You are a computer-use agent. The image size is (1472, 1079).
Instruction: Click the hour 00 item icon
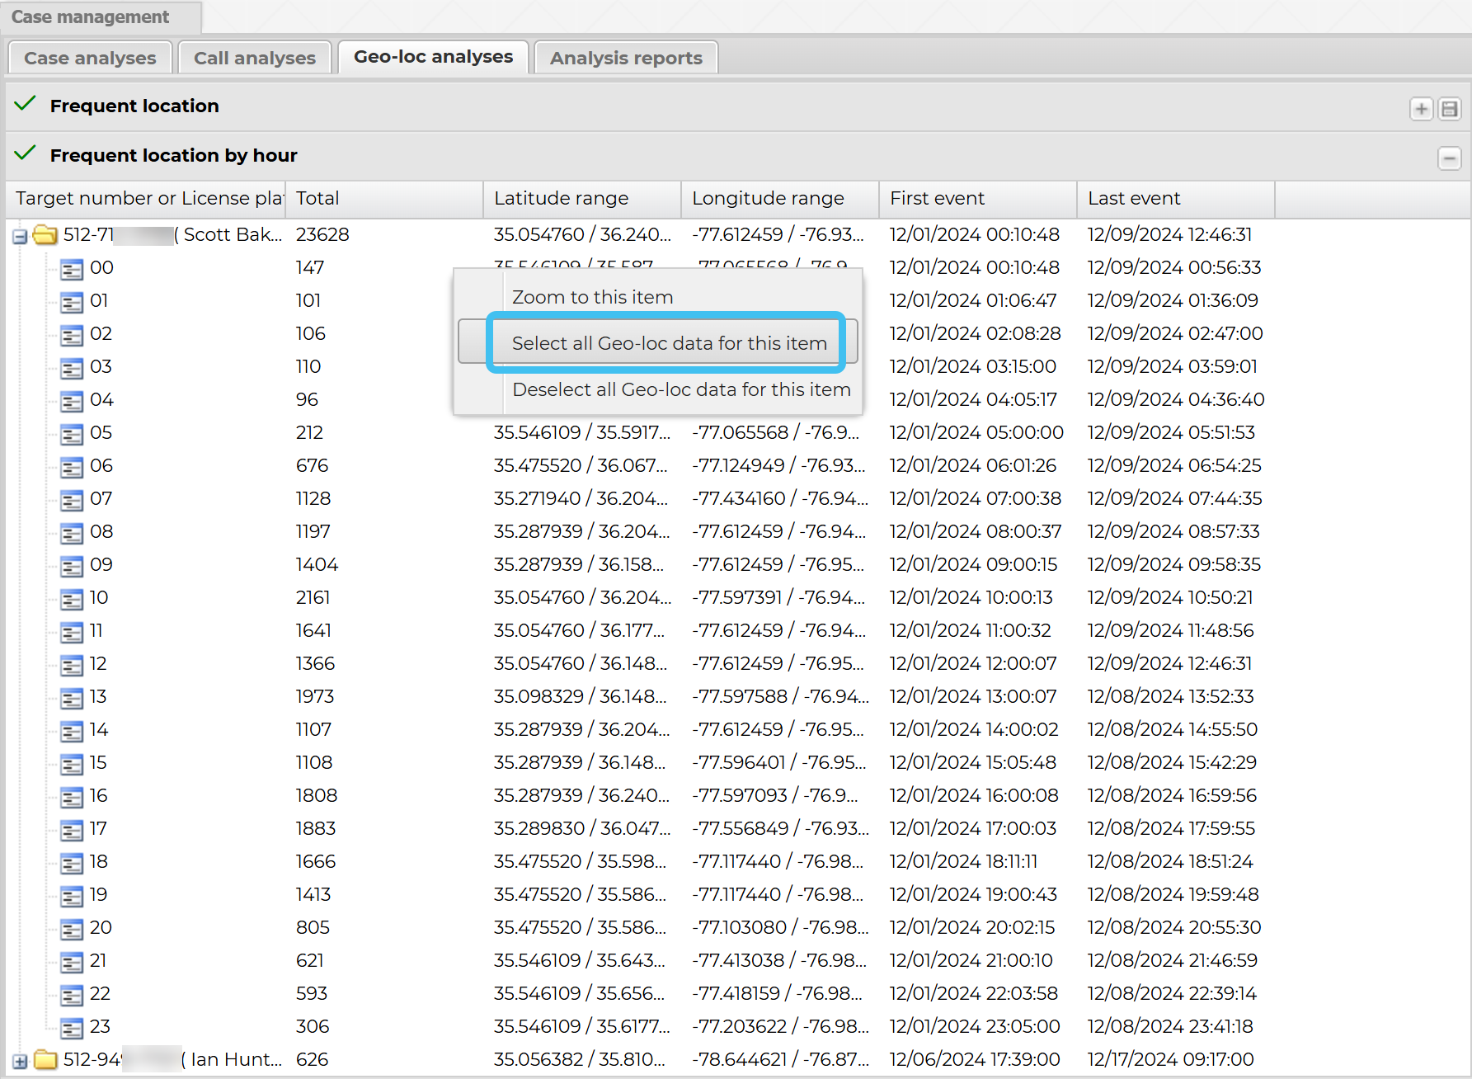(x=72, y=269)
